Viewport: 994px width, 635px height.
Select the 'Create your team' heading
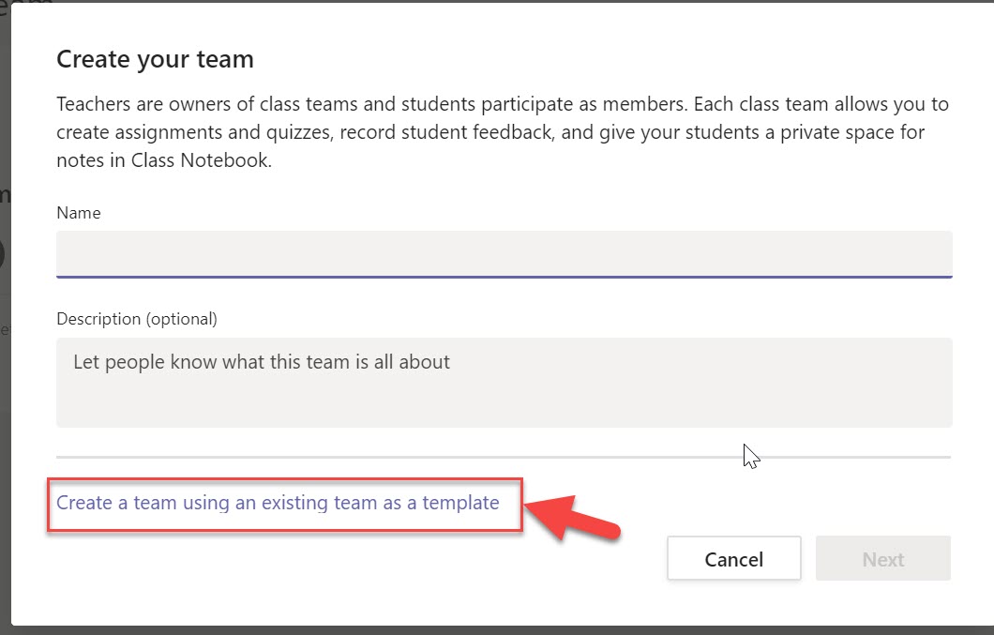pos(156,59)
